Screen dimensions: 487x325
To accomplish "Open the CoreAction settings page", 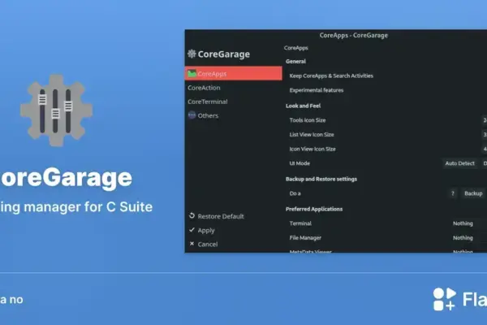I will (204, 88).
